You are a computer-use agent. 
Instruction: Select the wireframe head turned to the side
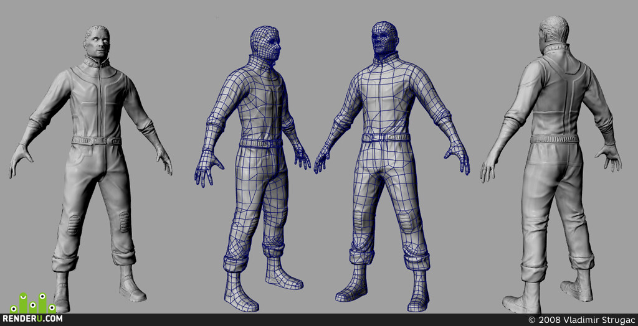(x=265, y=44)
